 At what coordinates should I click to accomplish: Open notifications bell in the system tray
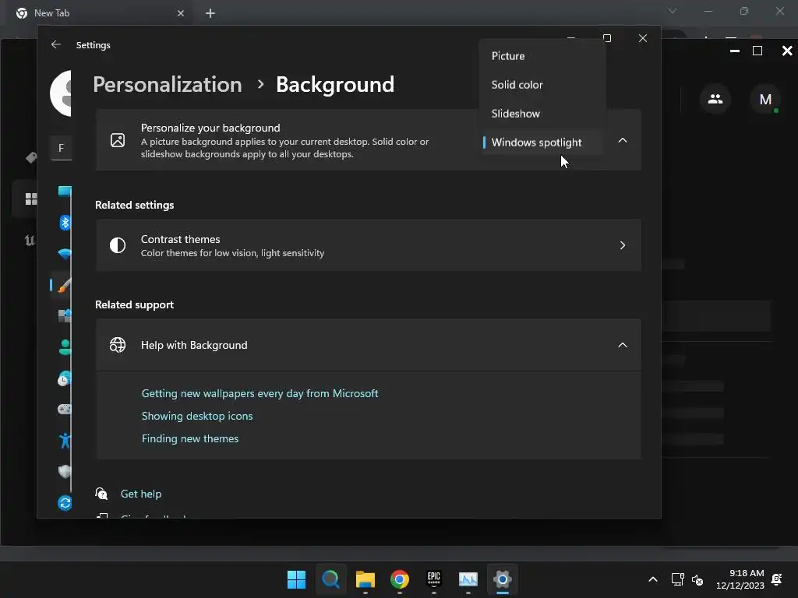pyautogui.click(x=777, y=579)
